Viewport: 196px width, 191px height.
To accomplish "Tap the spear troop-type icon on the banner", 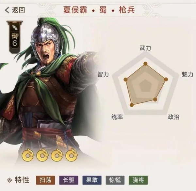I will point(15,28).
